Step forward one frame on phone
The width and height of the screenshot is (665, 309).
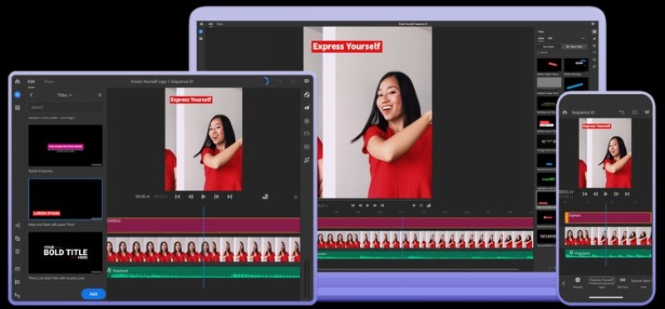tap(616, 194)
